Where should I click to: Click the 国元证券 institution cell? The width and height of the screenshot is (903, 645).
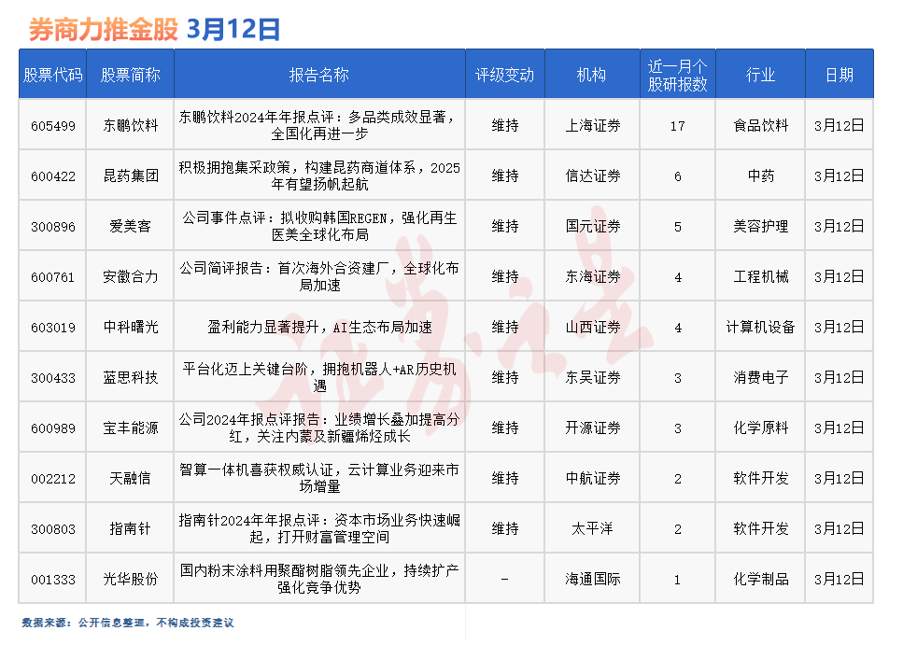click(593, 226)
